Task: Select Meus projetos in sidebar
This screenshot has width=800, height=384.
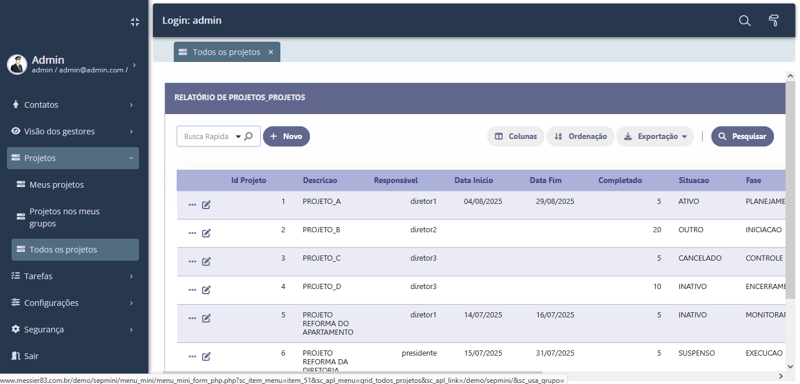Action: coord(57,185)
